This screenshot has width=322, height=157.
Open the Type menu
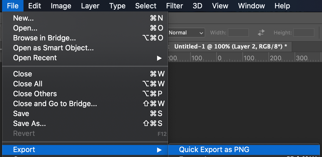[x=117, y=6]
